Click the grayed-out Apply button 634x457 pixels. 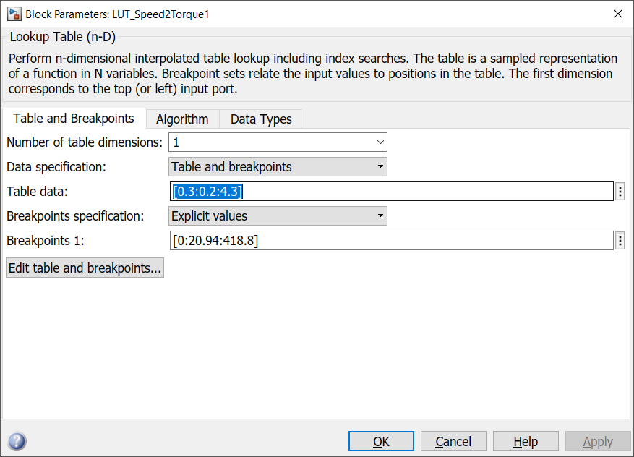(x=598, y=441)
